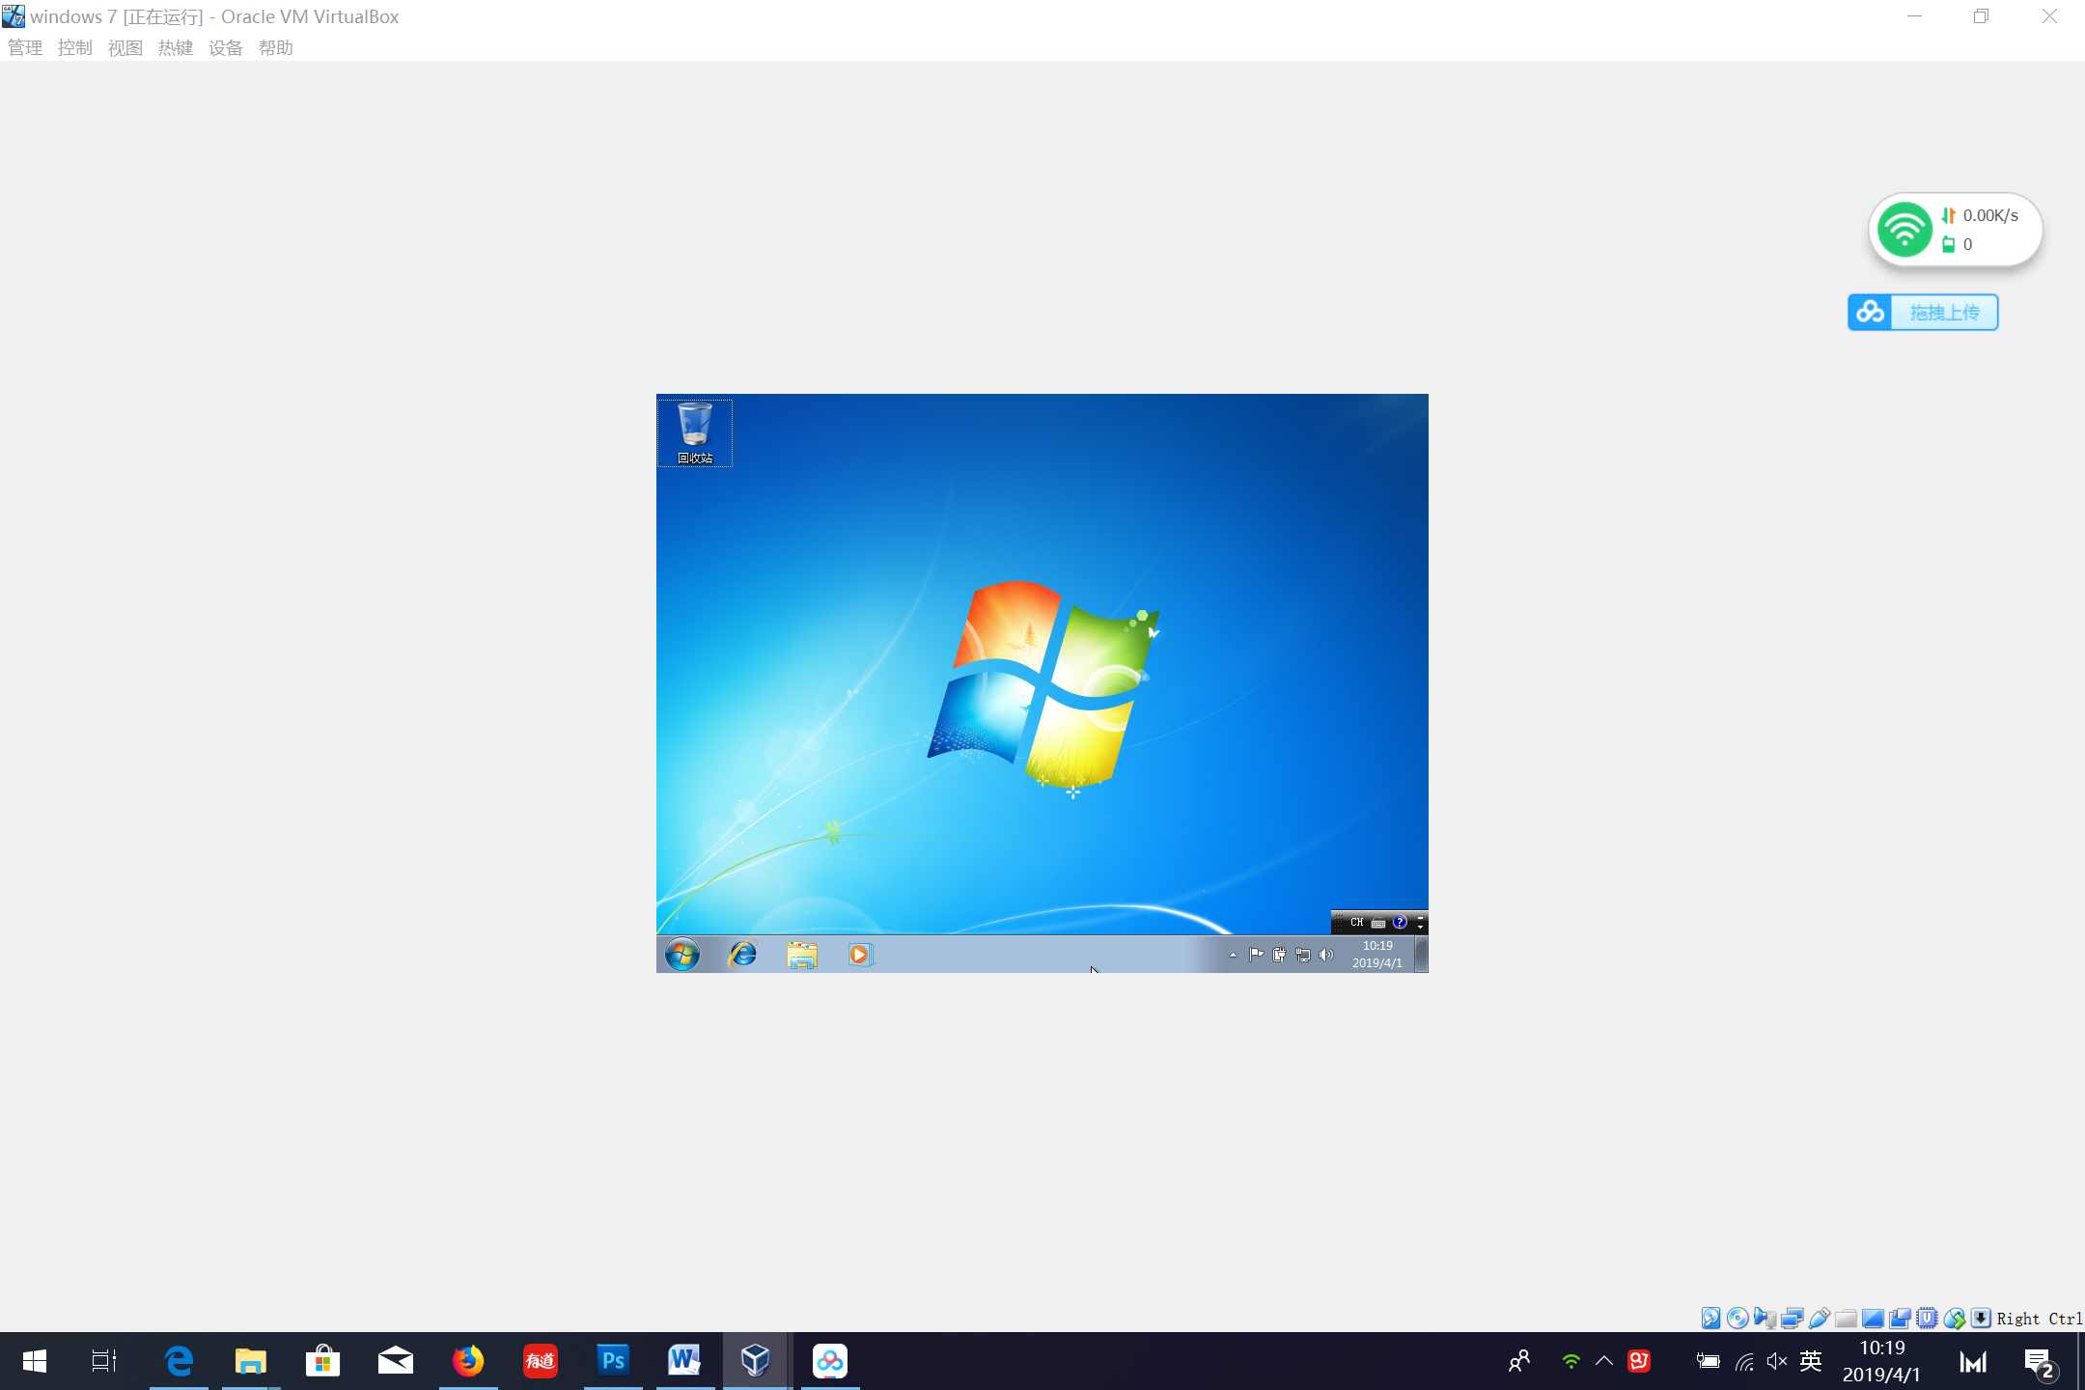2085x1390 pixels.
Task: Toggle host input language 英
Action: pos(1812,1361)
